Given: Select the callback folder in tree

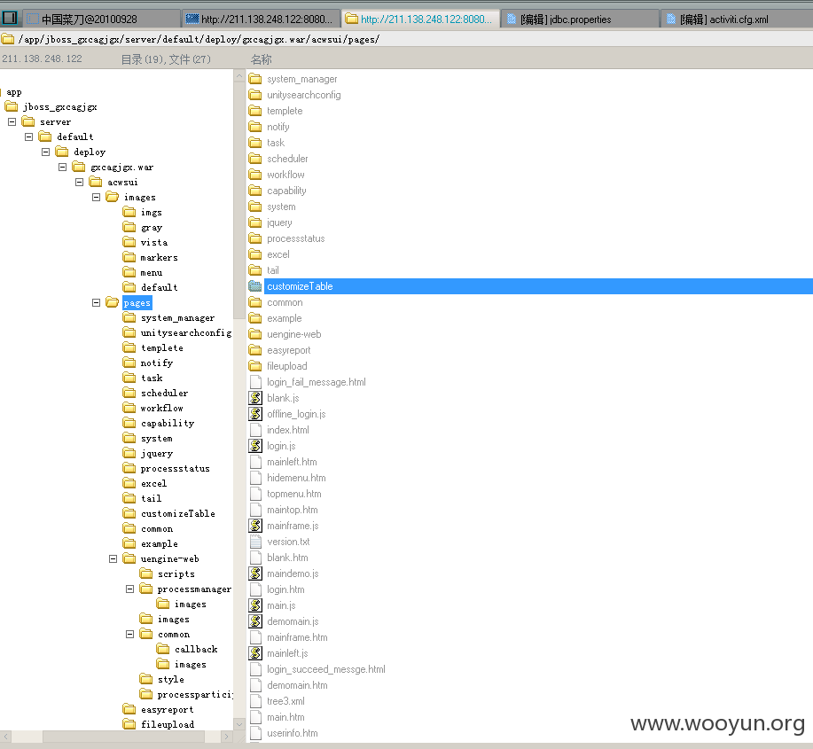Looking at the screenshot, I should coord(196,650).
